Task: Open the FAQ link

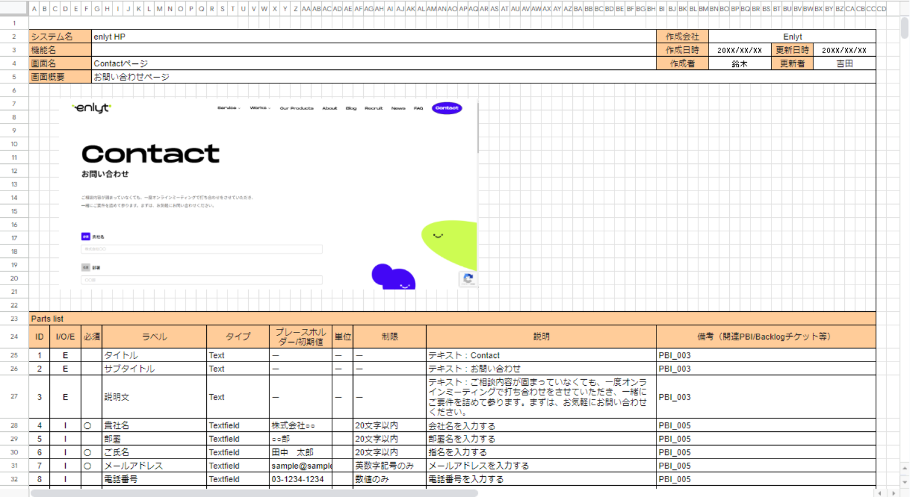Action: tap(418, 108)
